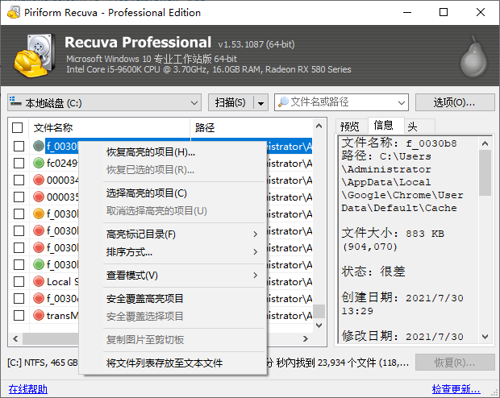The width and height of the screenshot is (500, 398).
Task: Click the file list horizontal scrollbar thumb
Action: point(50,338)
